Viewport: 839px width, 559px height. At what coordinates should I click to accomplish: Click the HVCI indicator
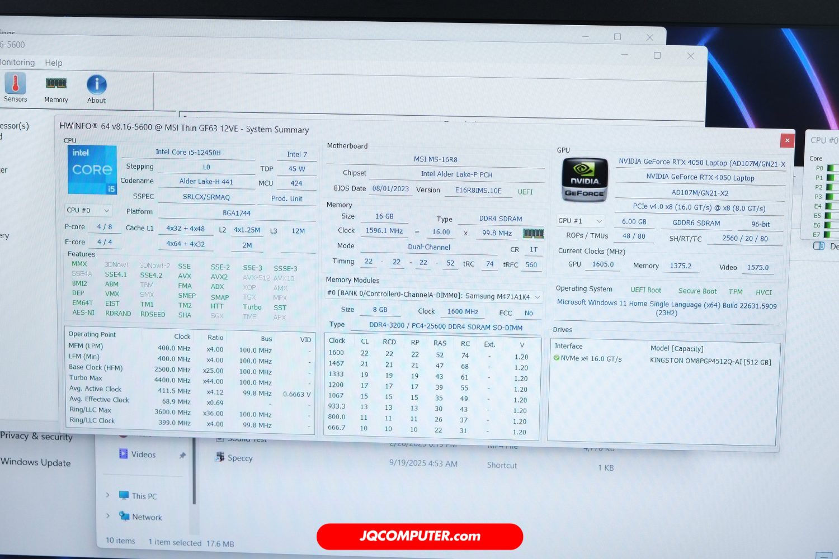(x=763, y=292)
